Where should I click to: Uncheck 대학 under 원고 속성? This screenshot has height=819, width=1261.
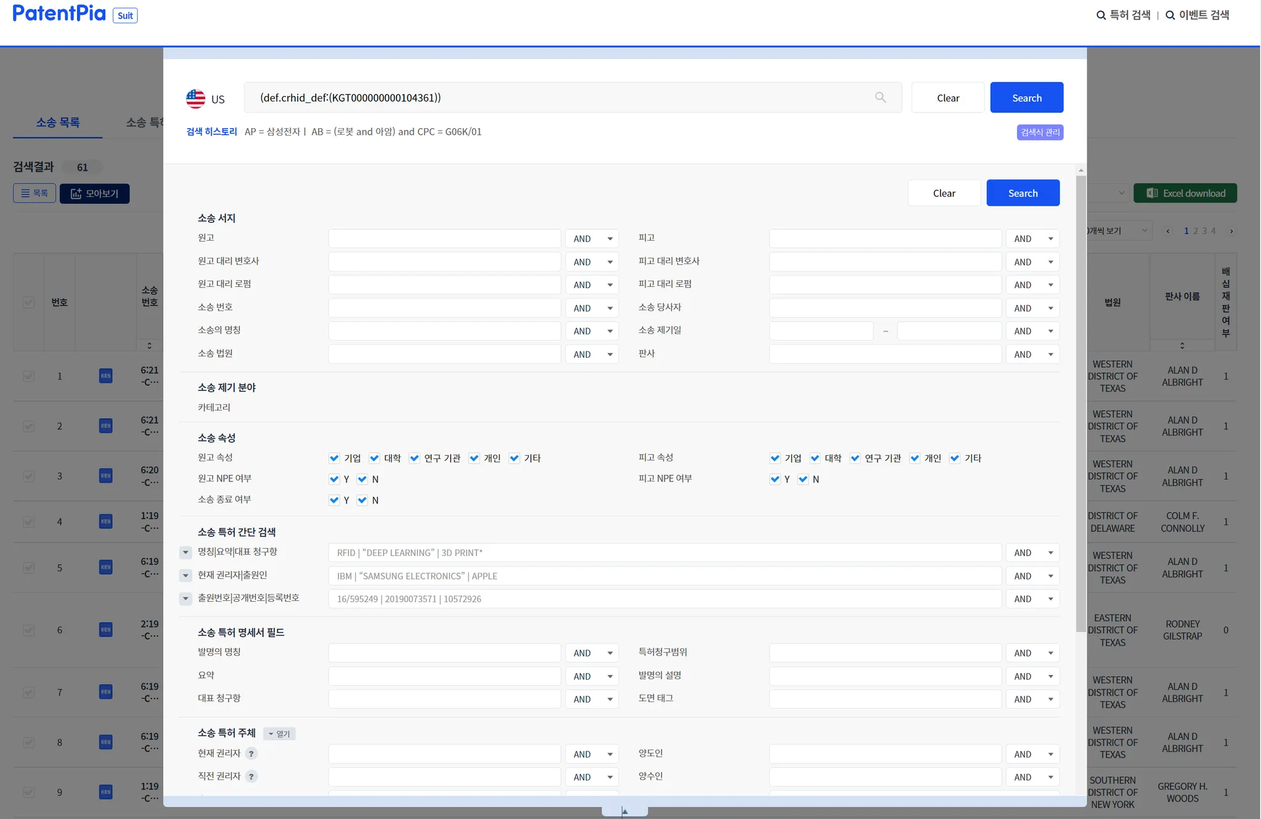(x=374, y=458)
